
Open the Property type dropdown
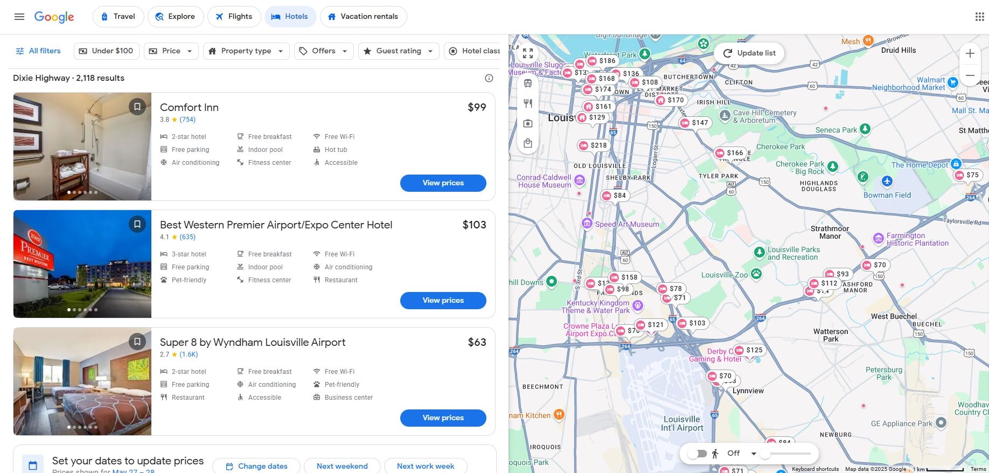click(x=246, y=51)
